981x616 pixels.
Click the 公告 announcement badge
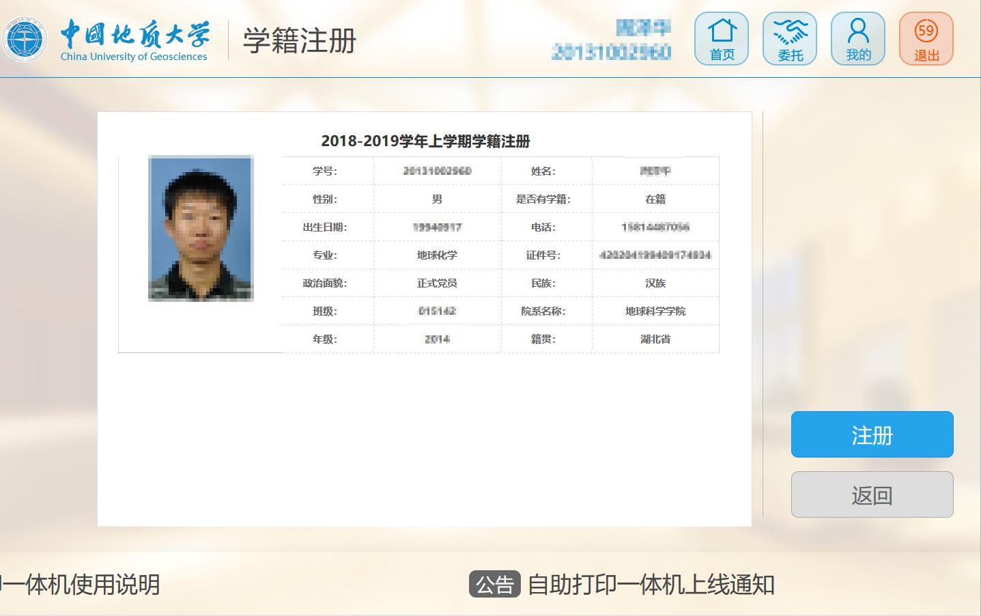click(x=494, y=585)
